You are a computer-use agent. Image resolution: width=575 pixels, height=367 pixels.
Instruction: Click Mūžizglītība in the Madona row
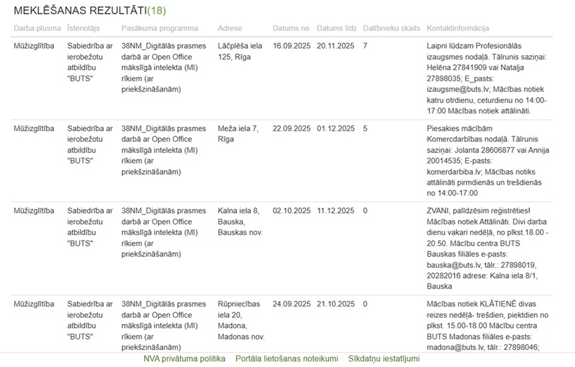(34, 304)
